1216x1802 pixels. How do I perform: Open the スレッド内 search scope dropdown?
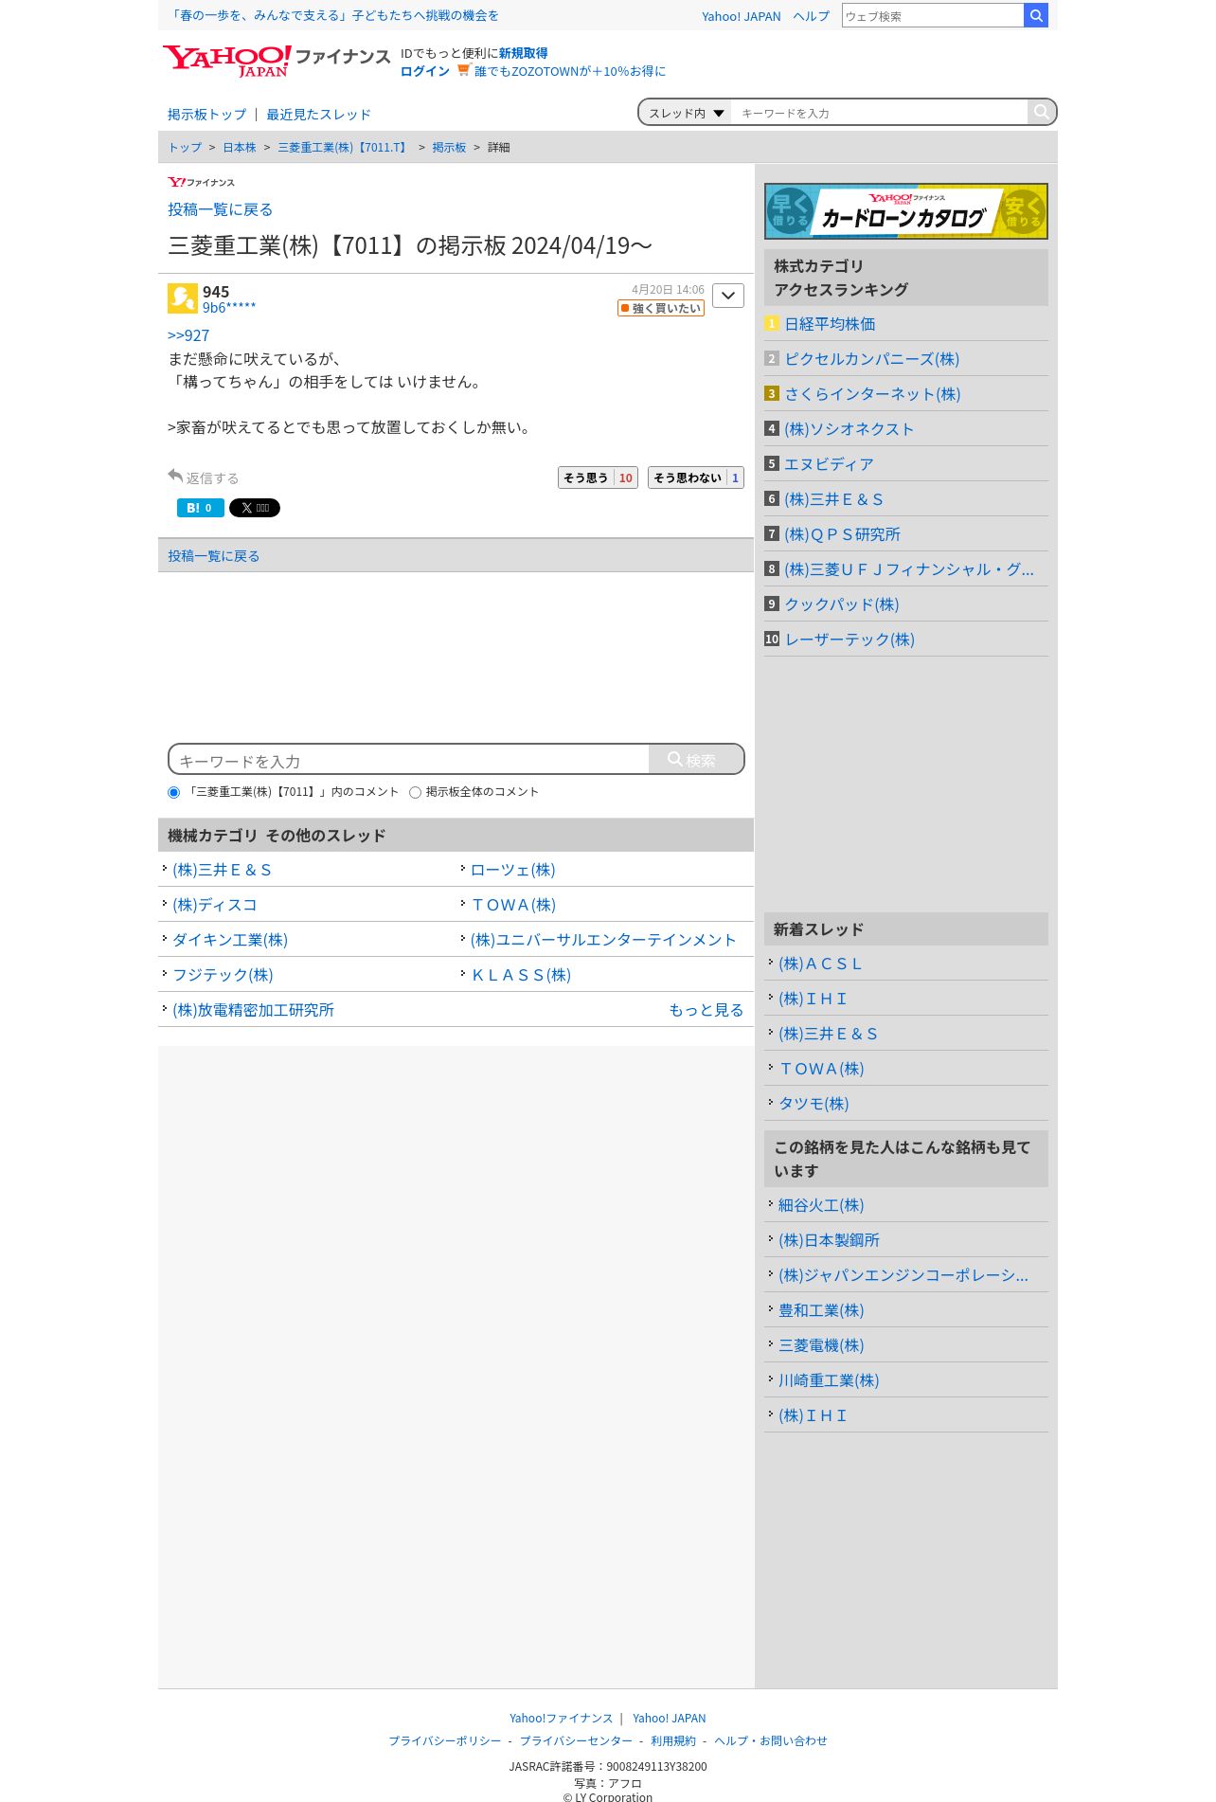(x=686, y=113)
